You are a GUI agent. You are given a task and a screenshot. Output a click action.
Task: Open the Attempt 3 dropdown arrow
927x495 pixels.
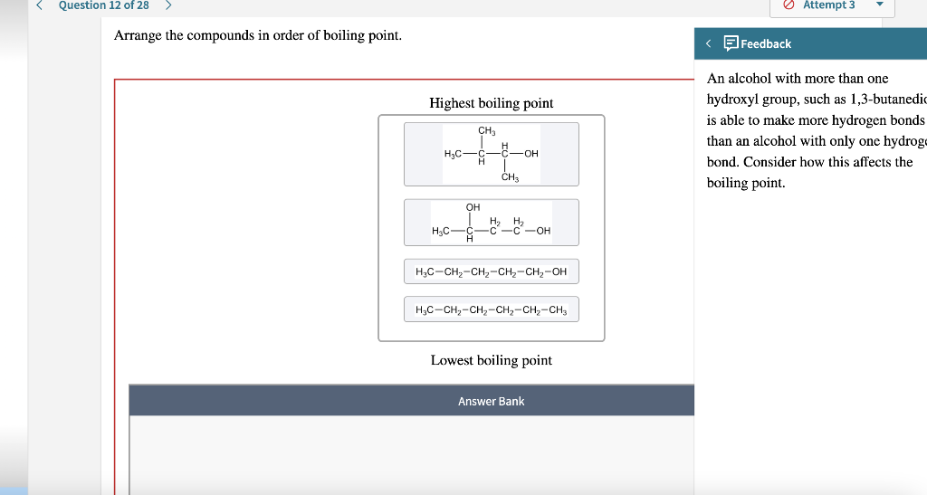click(x=879, y=5)
